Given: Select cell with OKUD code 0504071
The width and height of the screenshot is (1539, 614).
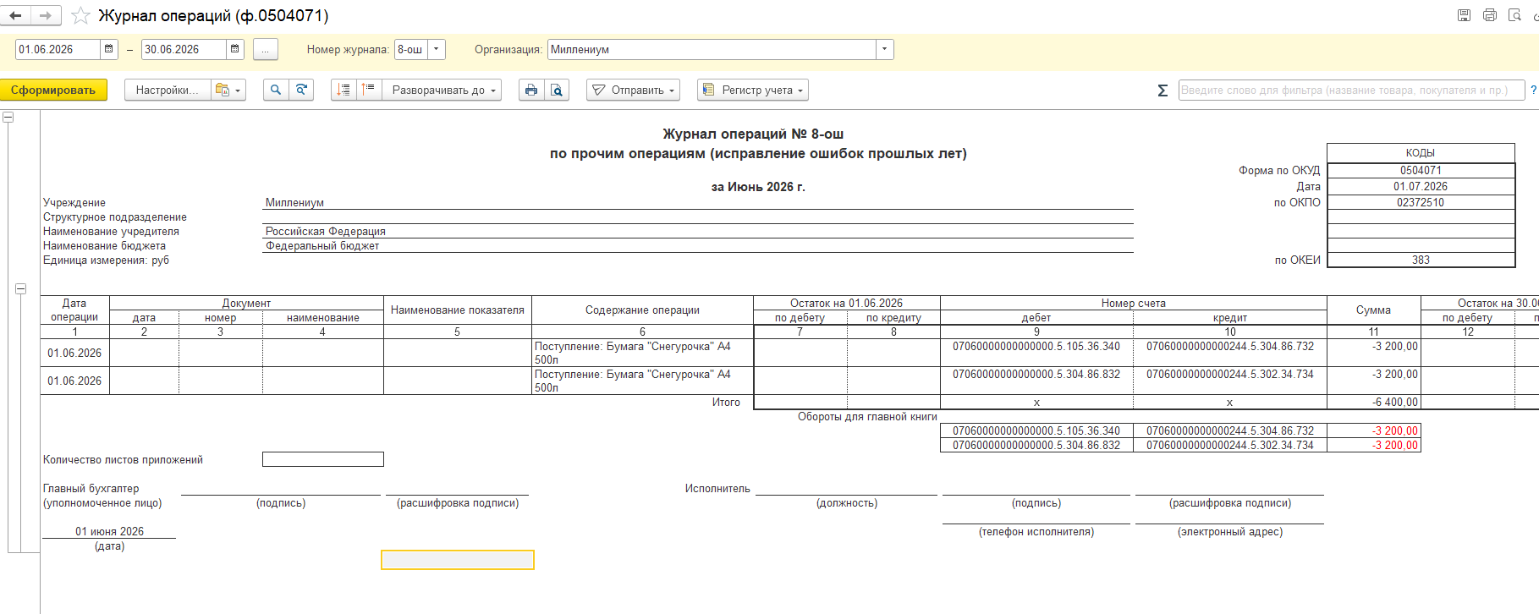Looking at the screenshot, I should pos(1421,170).
